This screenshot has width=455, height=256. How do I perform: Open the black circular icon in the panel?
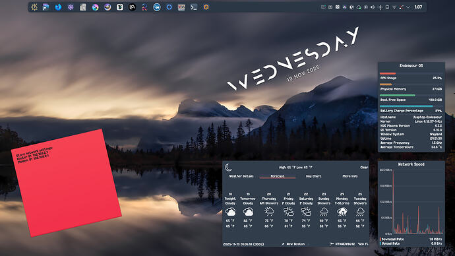coord(133,7)
